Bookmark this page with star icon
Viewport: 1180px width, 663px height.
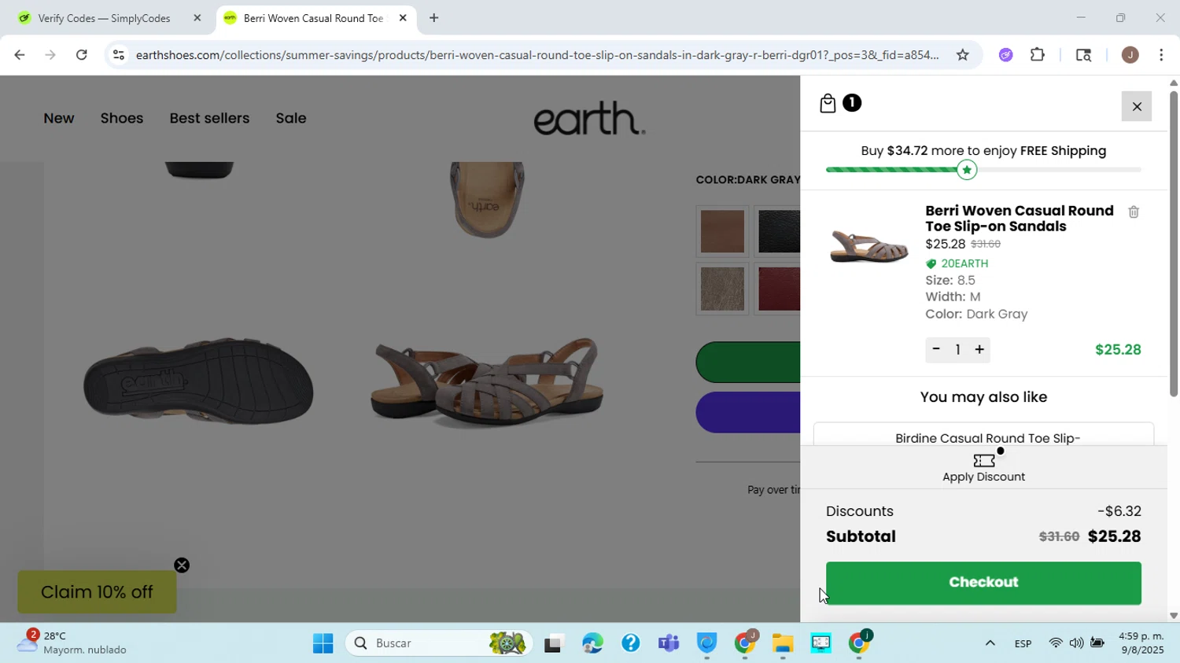[x=963, y=55]
